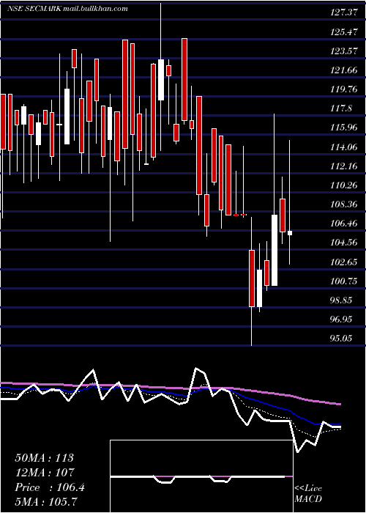Click the 117.8 price axis label

pos(342,108)
